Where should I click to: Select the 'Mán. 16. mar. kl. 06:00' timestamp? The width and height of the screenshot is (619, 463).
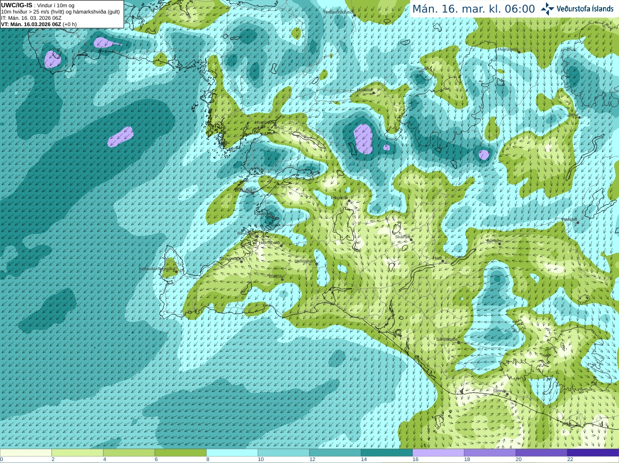pyautogui.click(x=473, y=9)
